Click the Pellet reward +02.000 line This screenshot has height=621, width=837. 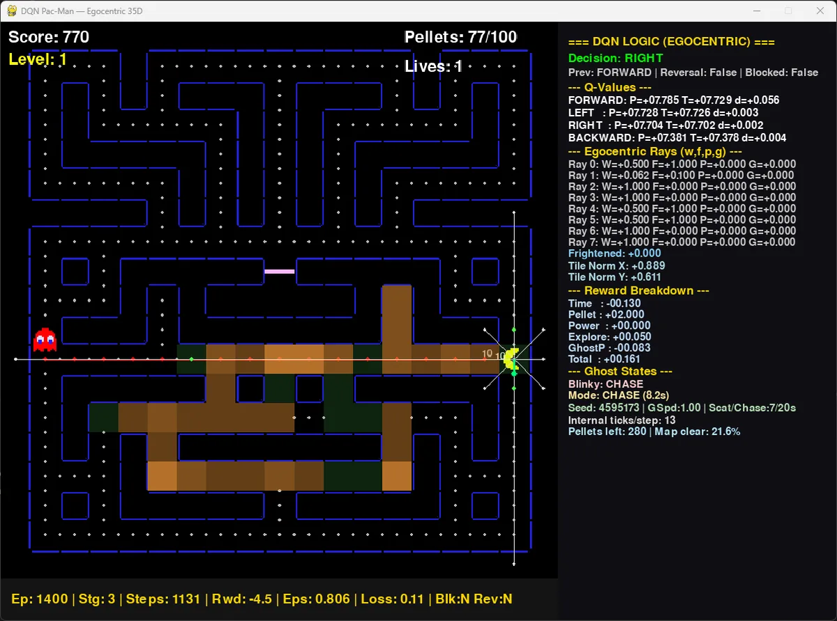click(x=606, y=314)
